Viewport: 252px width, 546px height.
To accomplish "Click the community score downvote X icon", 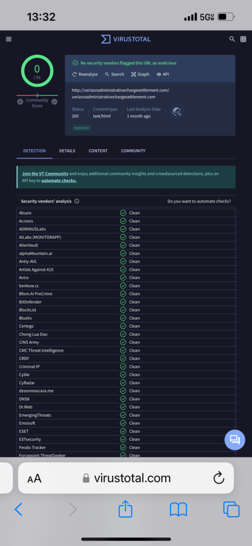I will [20, 102].
